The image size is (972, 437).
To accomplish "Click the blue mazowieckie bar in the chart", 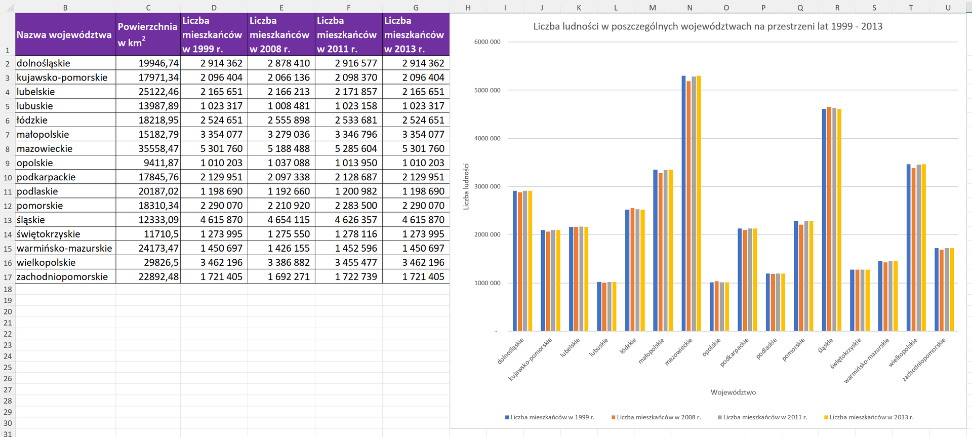I will pos(683,203).
